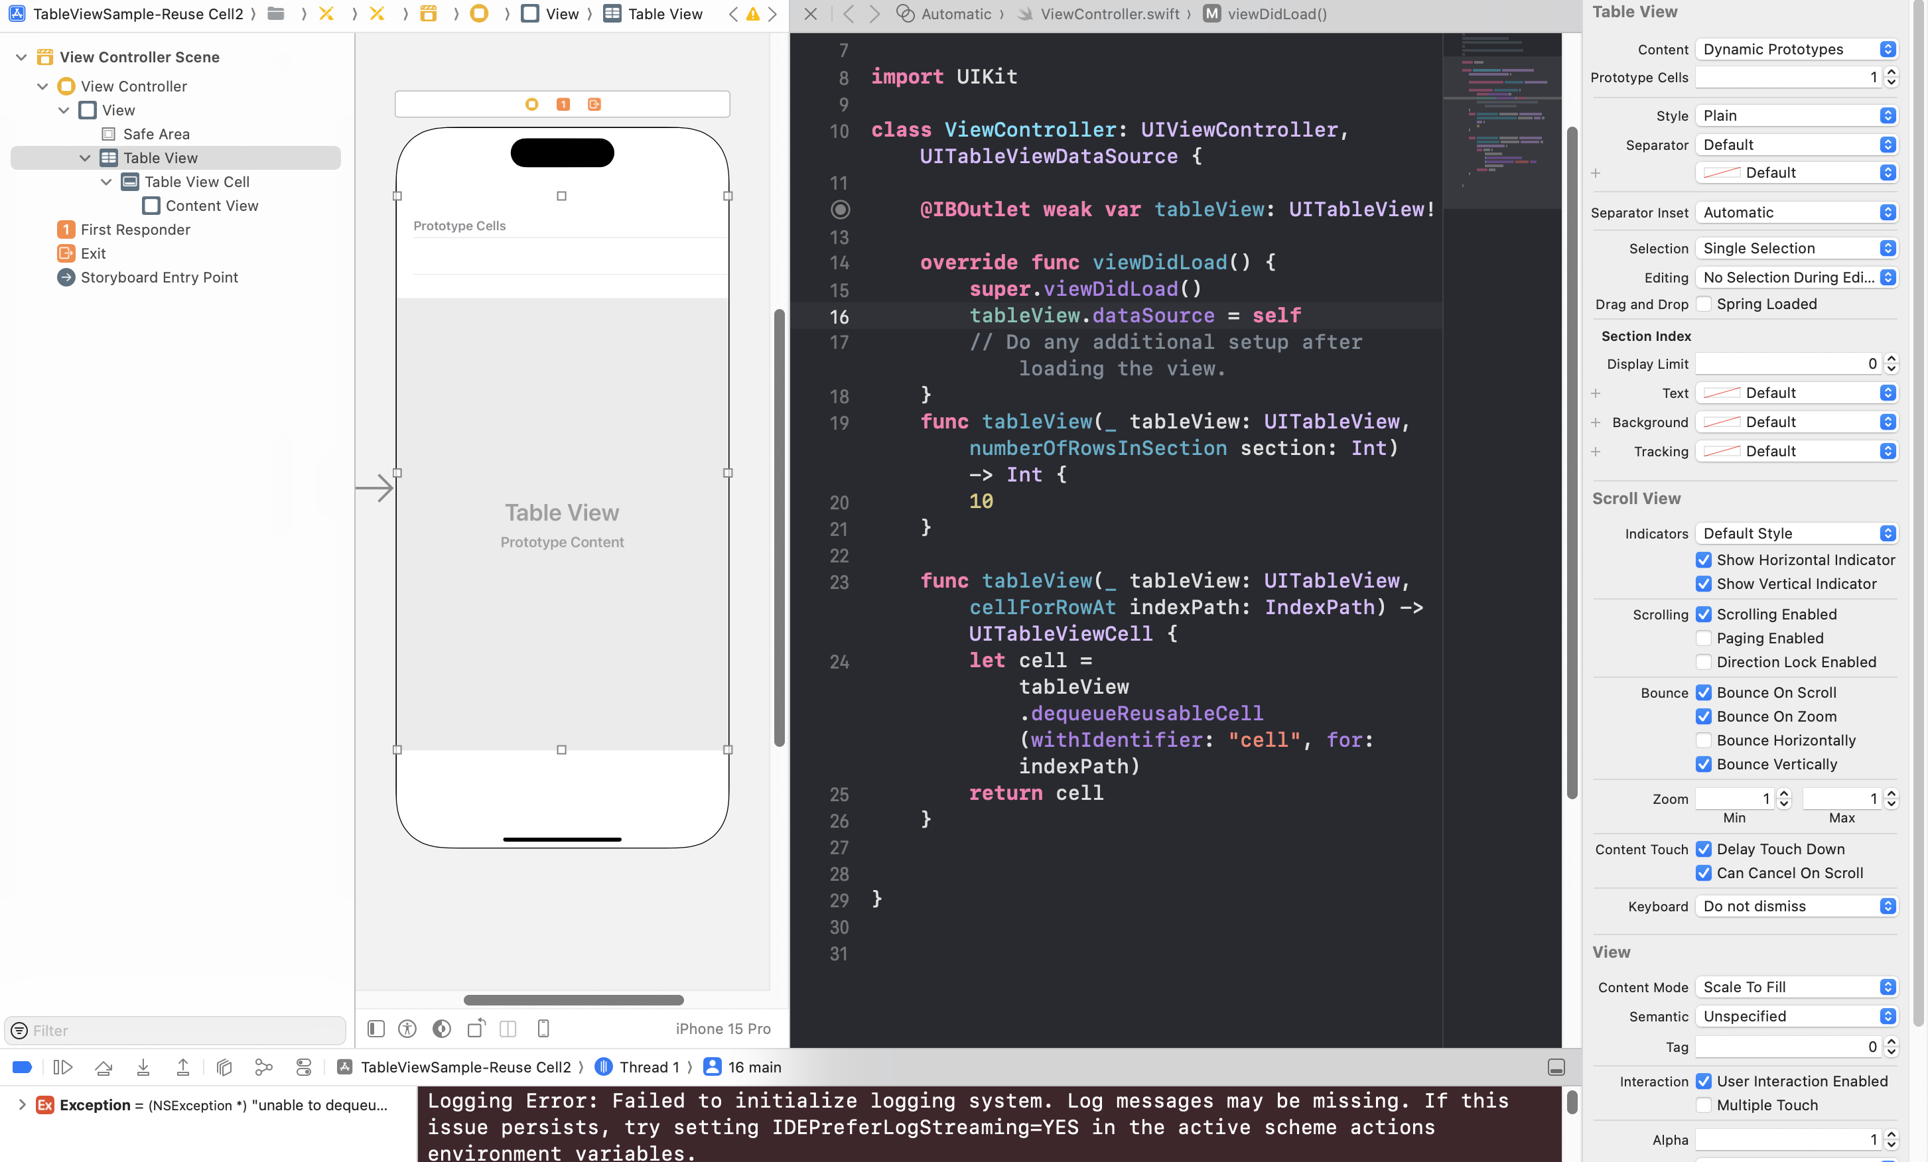Click the Step Over debug button
Image resolution: width=1928 pixels, height=1162 pixels.
[x=103, y=1067]
